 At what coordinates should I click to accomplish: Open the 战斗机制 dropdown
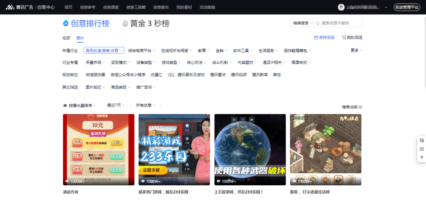[x=222, y=63]
